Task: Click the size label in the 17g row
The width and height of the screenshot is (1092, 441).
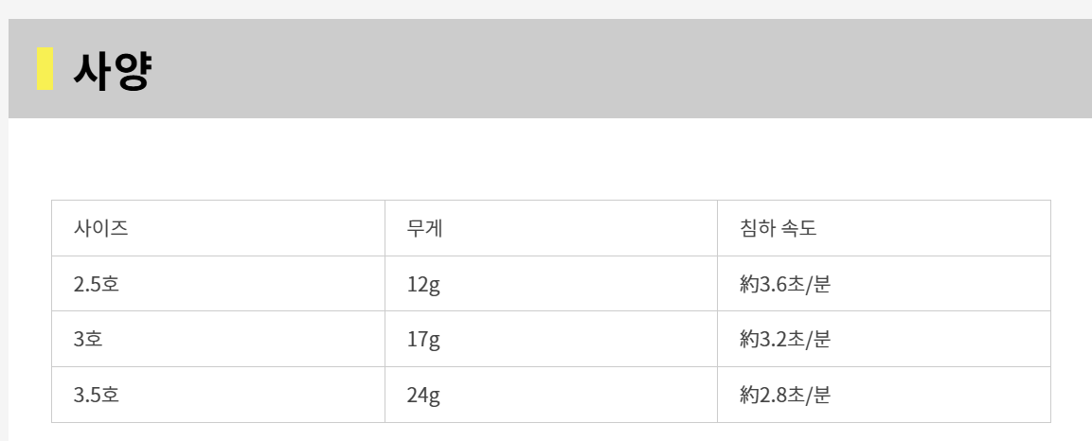Action: coord(88,339)
